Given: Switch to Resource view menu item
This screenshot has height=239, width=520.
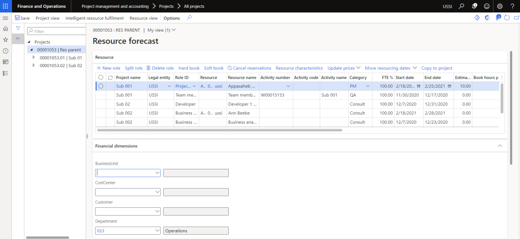Looking at the screenshot, I should 144,18.
